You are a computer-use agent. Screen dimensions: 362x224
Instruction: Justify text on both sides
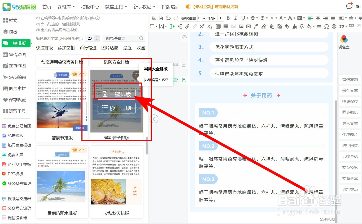(333, 18)
